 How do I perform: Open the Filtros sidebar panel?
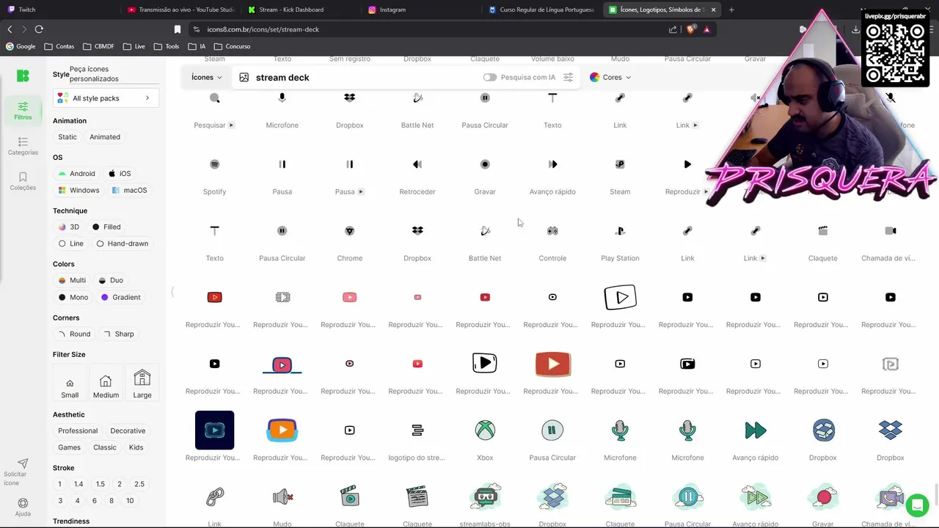(23, 111)
